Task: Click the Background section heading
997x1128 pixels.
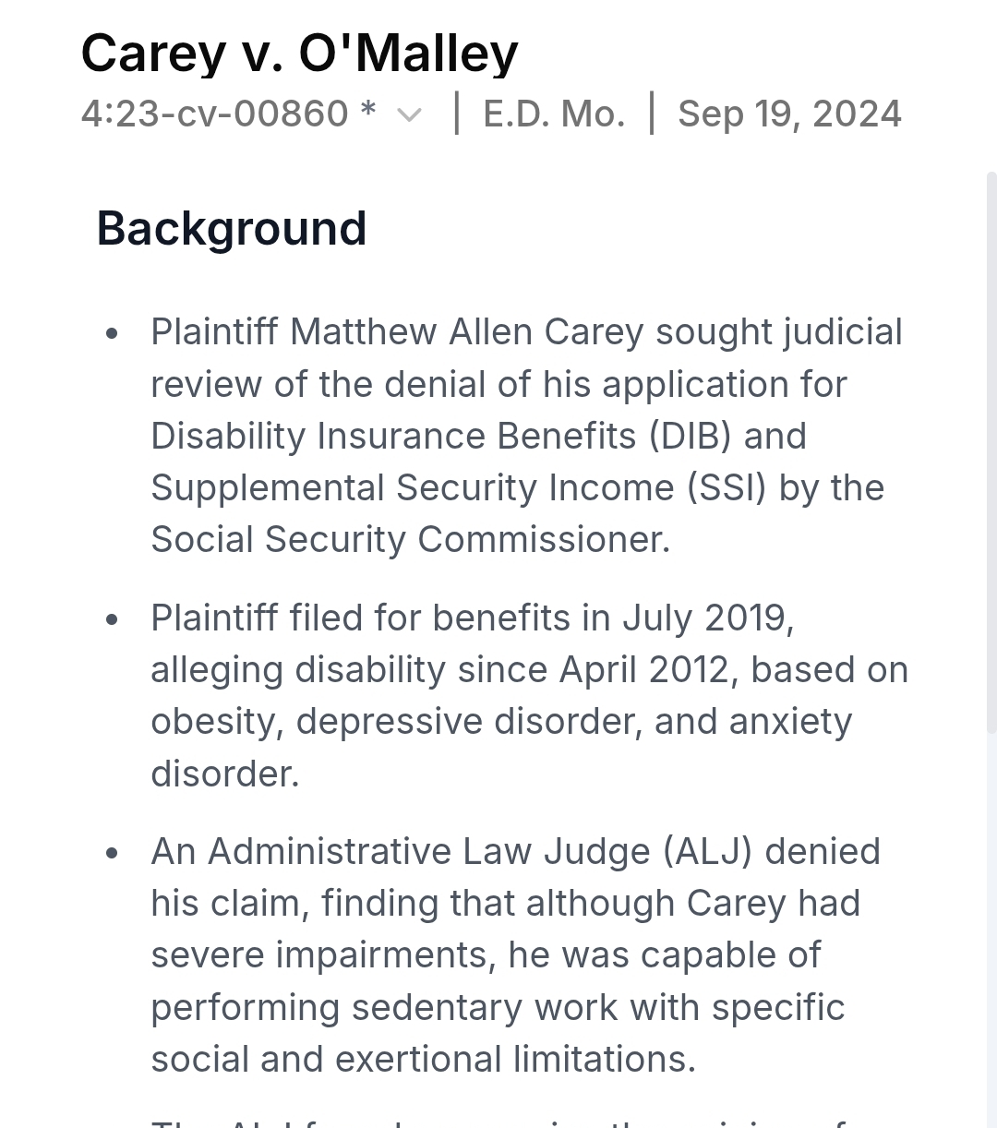Action: coord(232,228)
